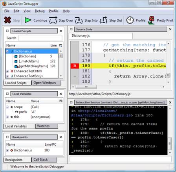Viewport: 176px width, 172px height.
Task: Open the File menu
Action: [7, 11]
